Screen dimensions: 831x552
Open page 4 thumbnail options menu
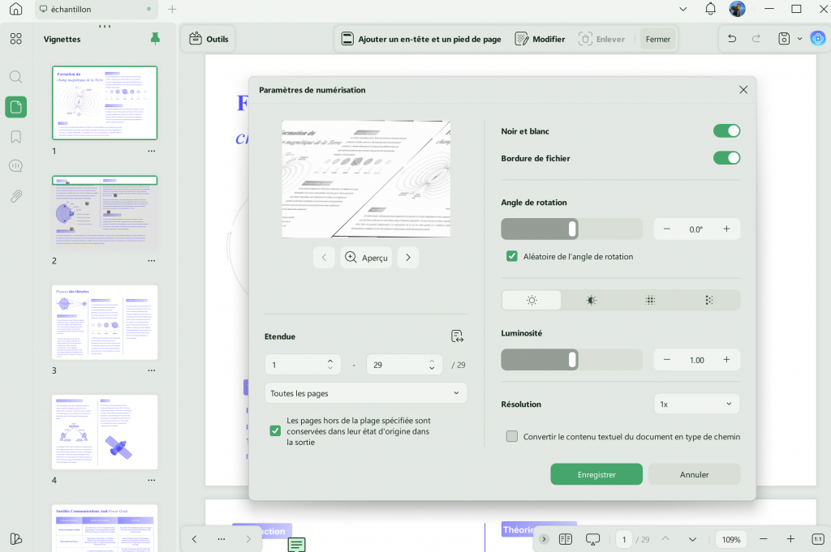[x=152, y=480]
